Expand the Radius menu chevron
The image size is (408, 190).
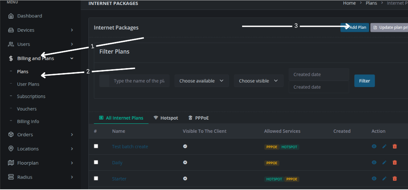click(72, 177)
